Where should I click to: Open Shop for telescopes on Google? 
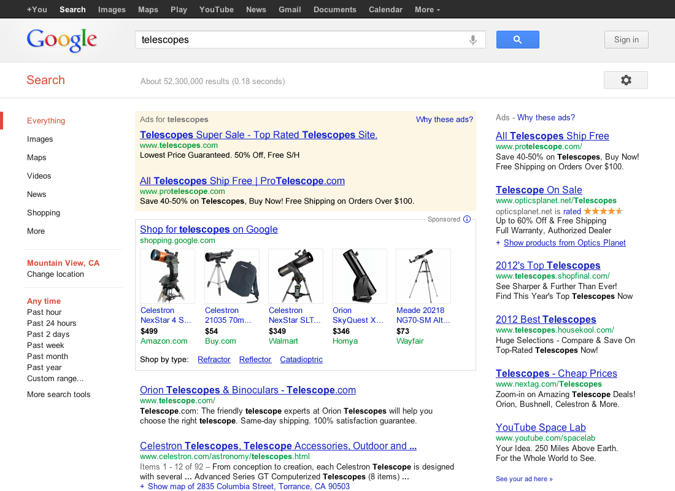tap(209, 230)
